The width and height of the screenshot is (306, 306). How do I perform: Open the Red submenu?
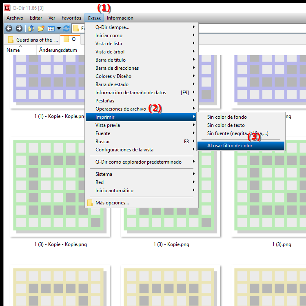coord(142,182)
